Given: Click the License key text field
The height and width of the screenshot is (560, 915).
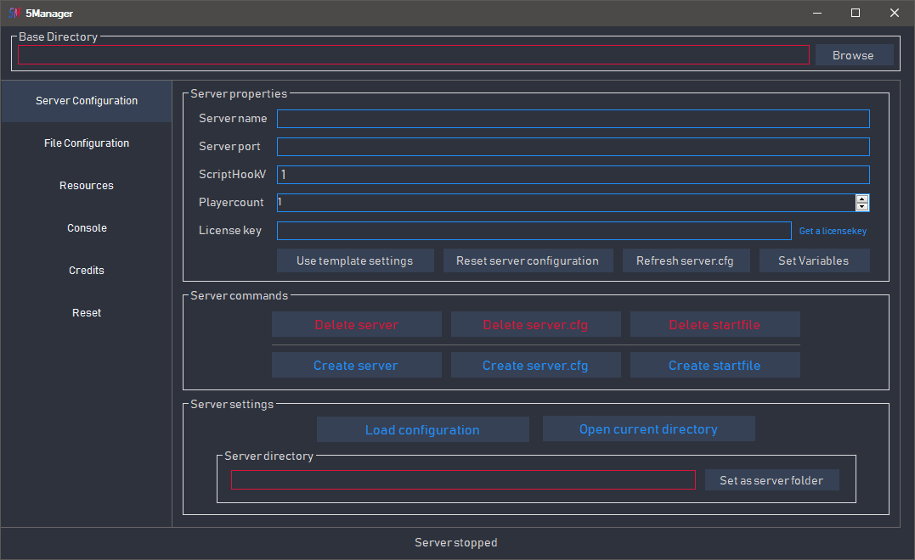Looking at the screenshot, I should (x=534, y=231).
